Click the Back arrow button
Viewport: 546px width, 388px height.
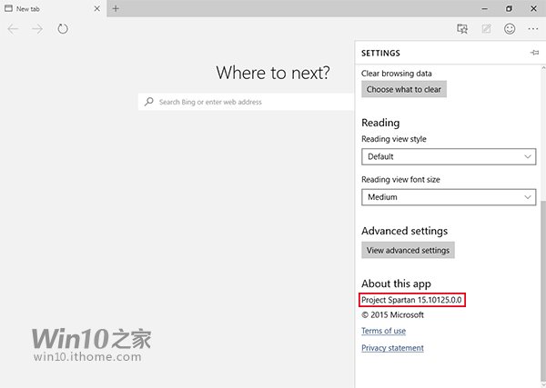click(13, 29)
